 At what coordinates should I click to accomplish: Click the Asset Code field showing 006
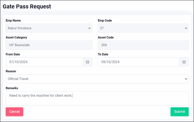[143, 45]
